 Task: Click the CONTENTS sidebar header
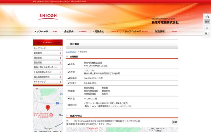pyautogui.click(x=48, y=43)
